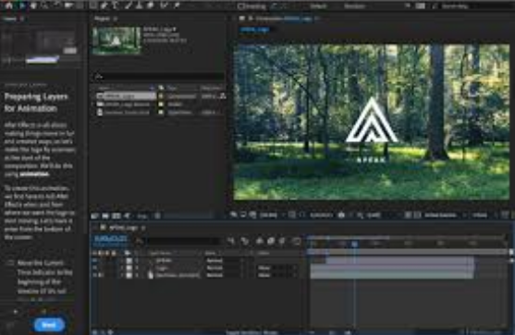Click the timeline current timecode
Screen dimensions: 515x335
click(x=110, y=239)
